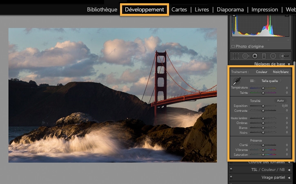Switch to the Livres module

point(202,9)
